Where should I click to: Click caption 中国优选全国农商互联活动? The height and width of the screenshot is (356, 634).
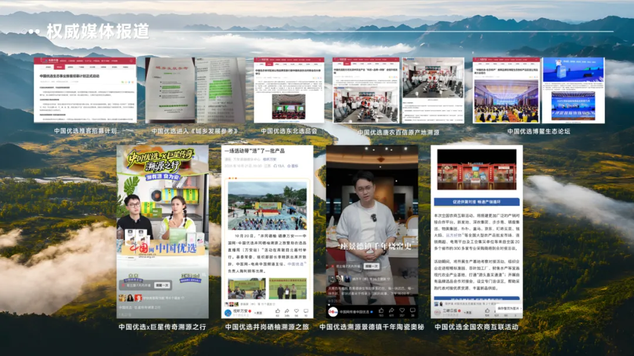click(476, 327)
